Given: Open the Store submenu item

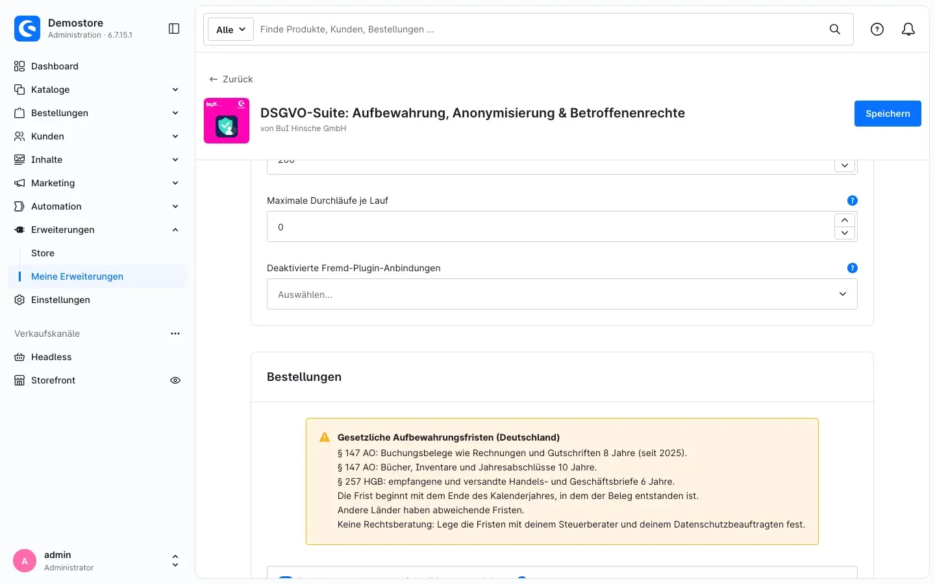Looking at the screenshot, I should [x=43, y=253].
